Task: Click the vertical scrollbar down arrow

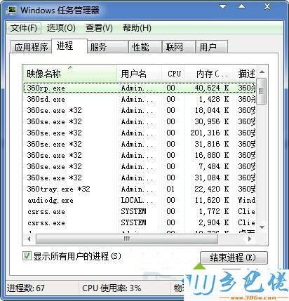Action: tap(262, 227)
